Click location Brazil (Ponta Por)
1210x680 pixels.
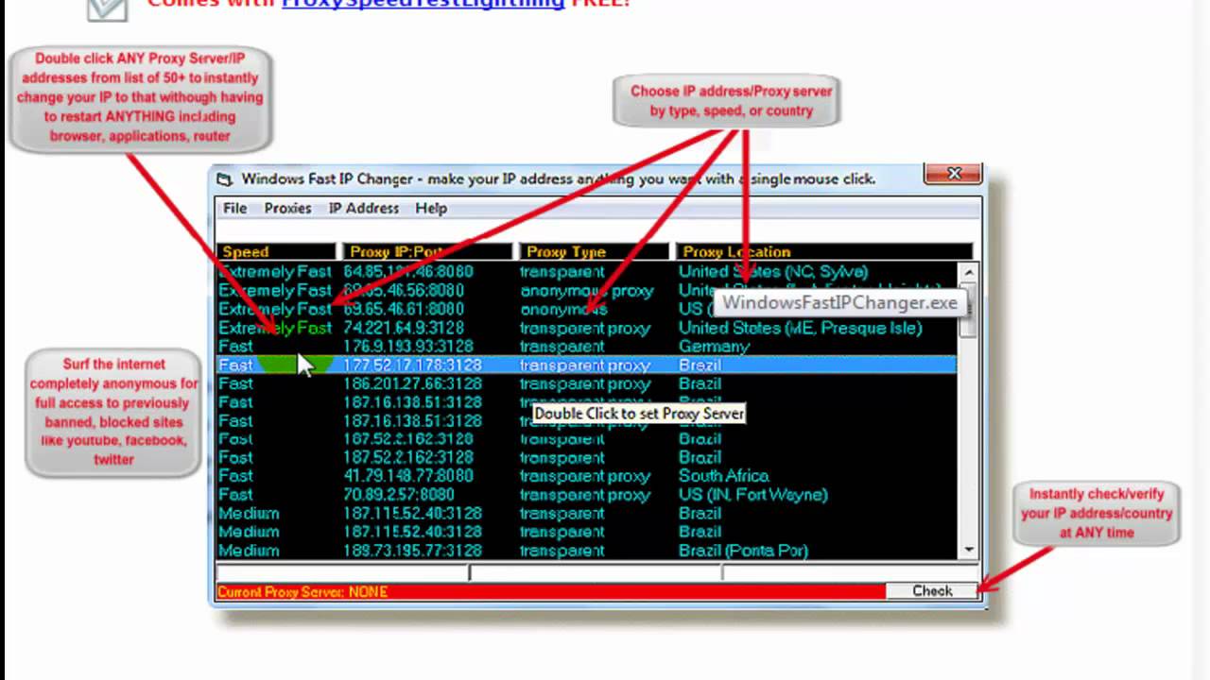743,550
